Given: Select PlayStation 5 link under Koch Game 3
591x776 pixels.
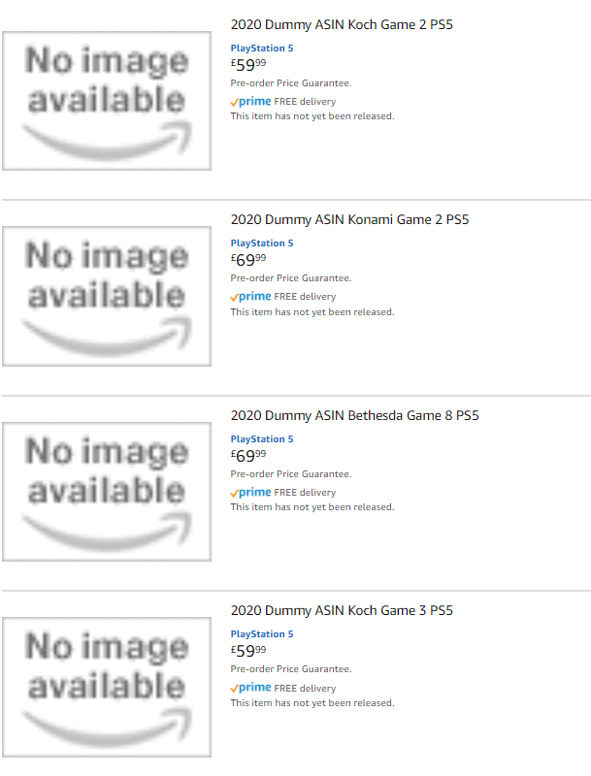Looking at the screenshot, I should pos(262,634).
